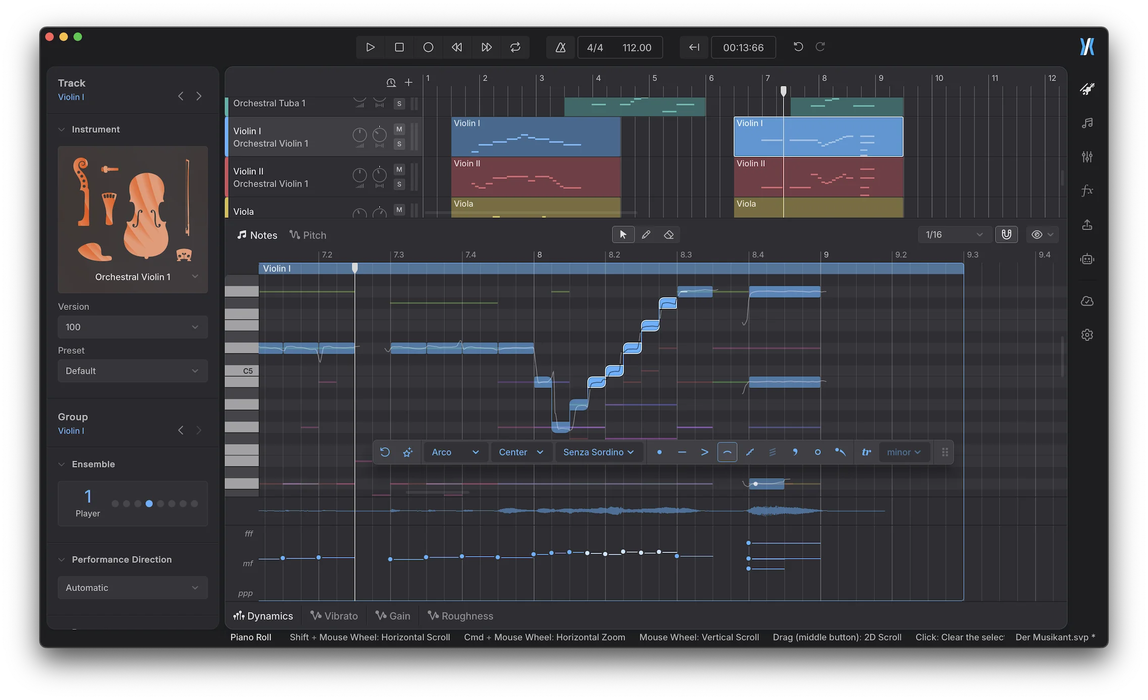Click the 4/4 time signature field
The width and height of the screenshot is (1148, 700).
[x=595, y=47]
